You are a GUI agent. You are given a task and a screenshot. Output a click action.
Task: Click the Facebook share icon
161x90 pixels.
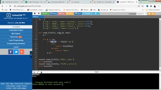pyautogui.click(x=11, y=52)
